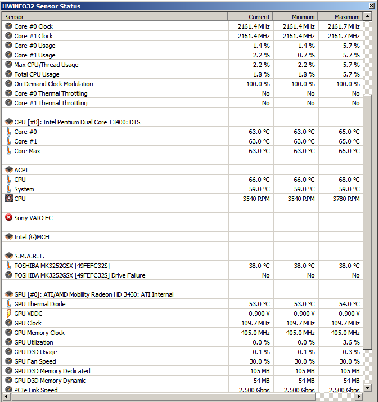This screenshot has height=402, width=378.
Task: Select the GPU ATI/AMD Mobility Radeon HD 3430 group
Action: [93, 294]
